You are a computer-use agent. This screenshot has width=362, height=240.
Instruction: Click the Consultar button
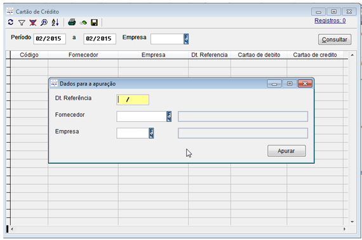pyautogui.click(x=335, y=39)
